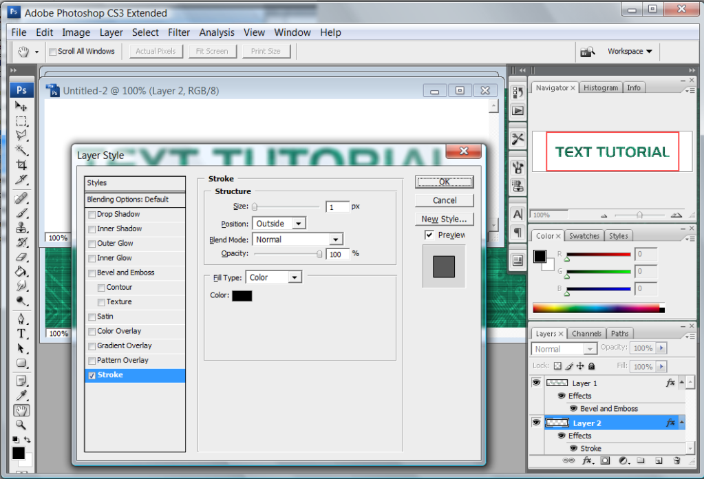Viewport: 704px width, 479px height.
Task: Click the black stroke Color swatch
Action: coord(242,296)
